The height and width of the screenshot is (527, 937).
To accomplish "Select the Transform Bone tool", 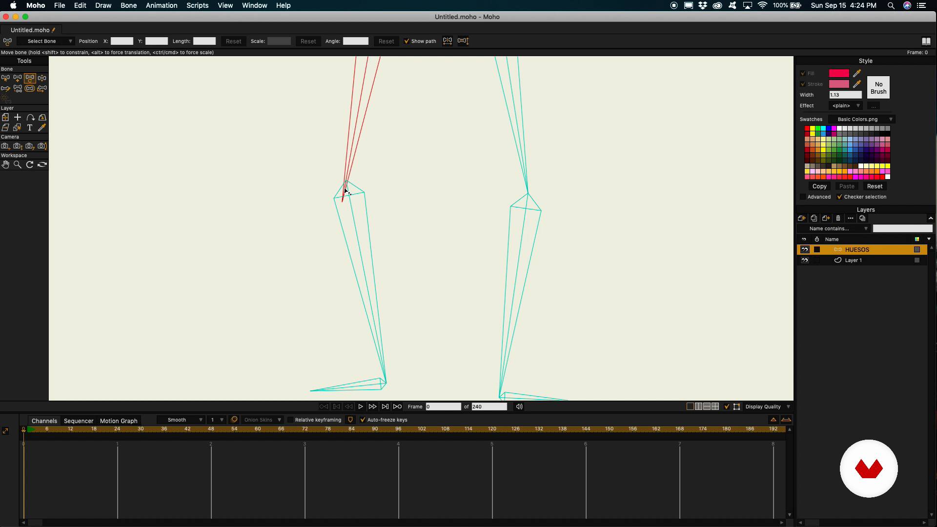I will tap(30, 78).
